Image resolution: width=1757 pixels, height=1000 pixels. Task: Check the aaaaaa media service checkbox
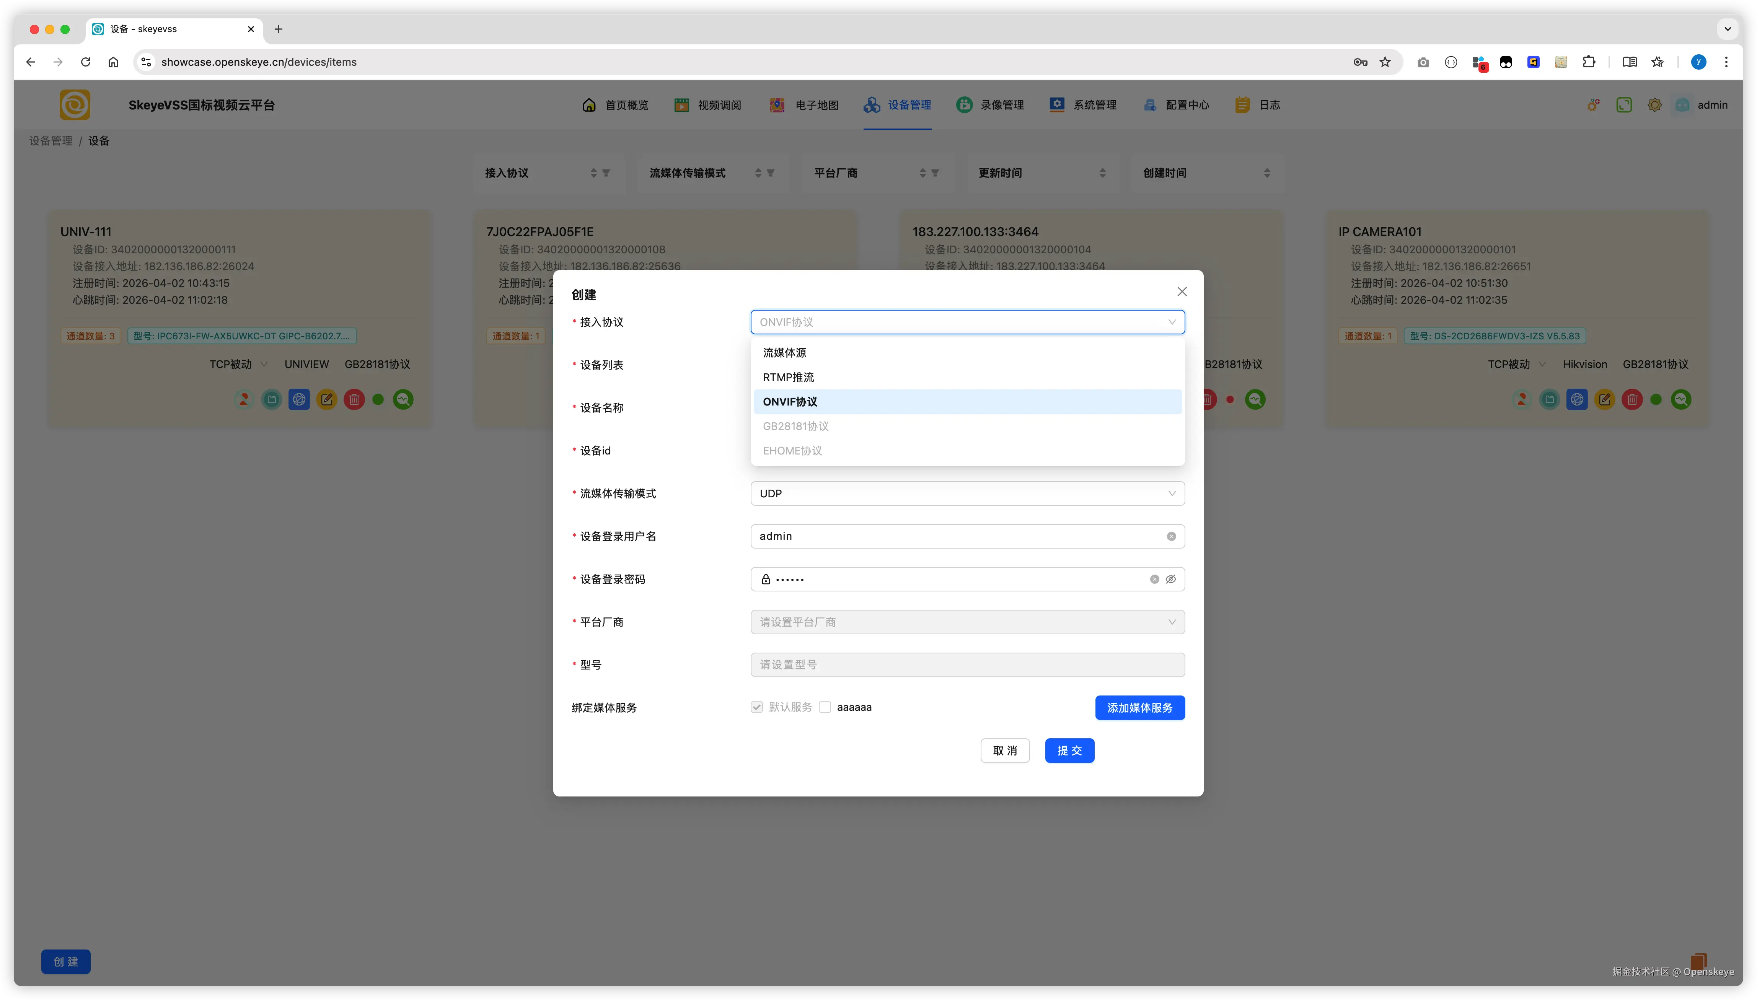click(825, 707)
